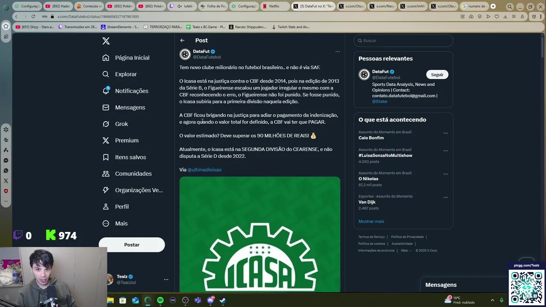This screenshot has height=307, width=546.
Task: Open options for Caio Bonfim trend
Action: (445, 133)
